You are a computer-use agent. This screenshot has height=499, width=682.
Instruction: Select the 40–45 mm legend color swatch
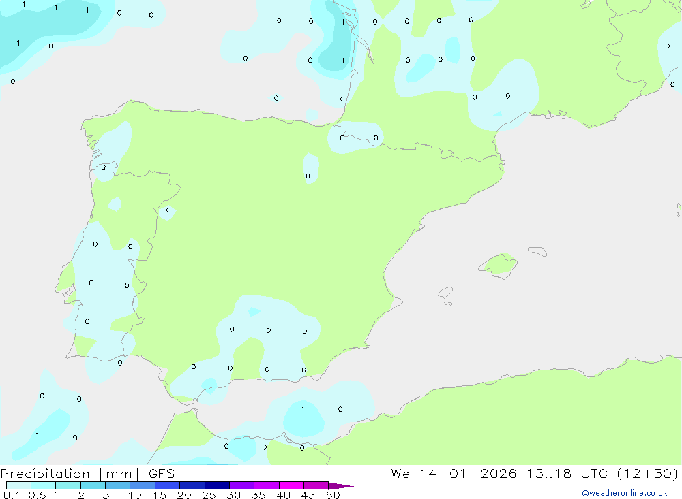click(291, 485)
